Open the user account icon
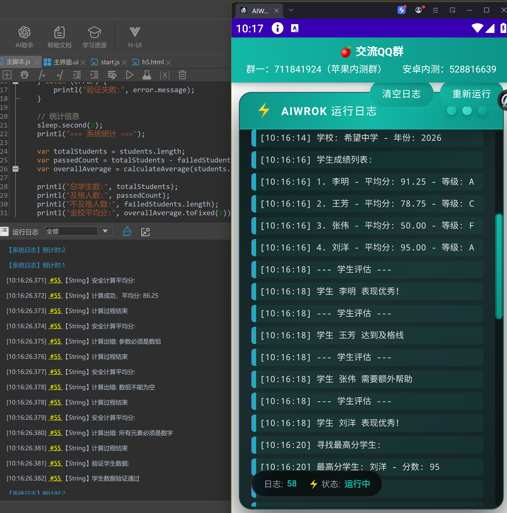Viewport: 507px width, 513px height. (419, 10)
